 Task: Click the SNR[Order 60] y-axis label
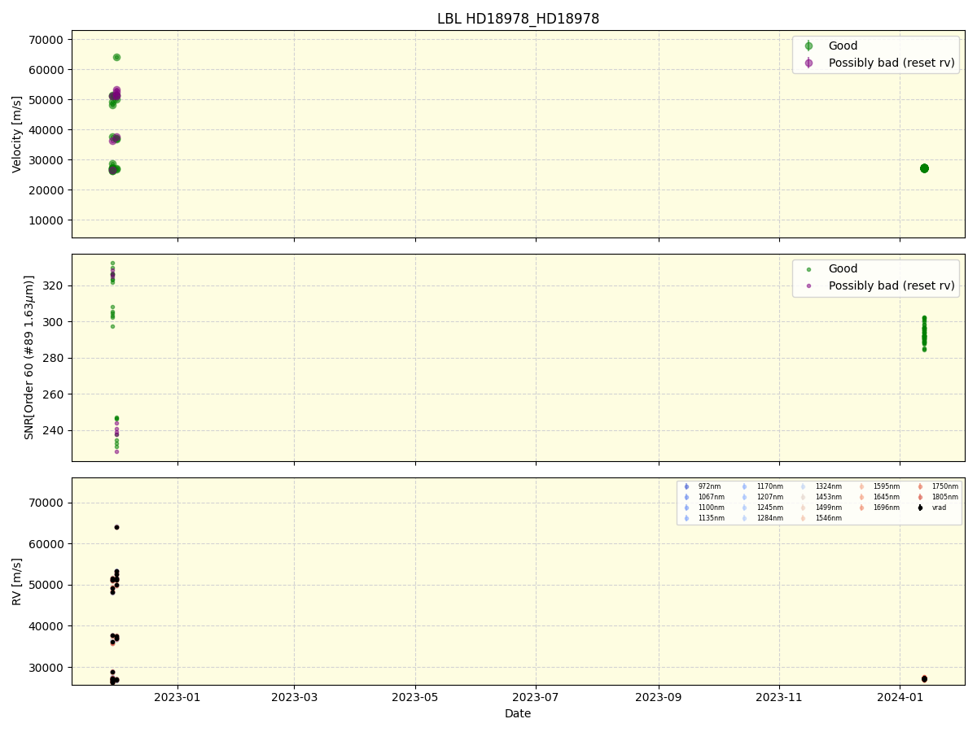click(x=29, y=357)
